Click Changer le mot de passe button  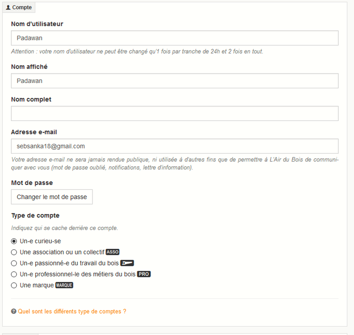click(x=52, y=197)
